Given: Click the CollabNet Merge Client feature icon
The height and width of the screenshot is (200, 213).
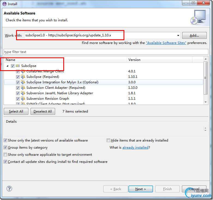Looking at the screenshot, I should [x=23, y=71].
